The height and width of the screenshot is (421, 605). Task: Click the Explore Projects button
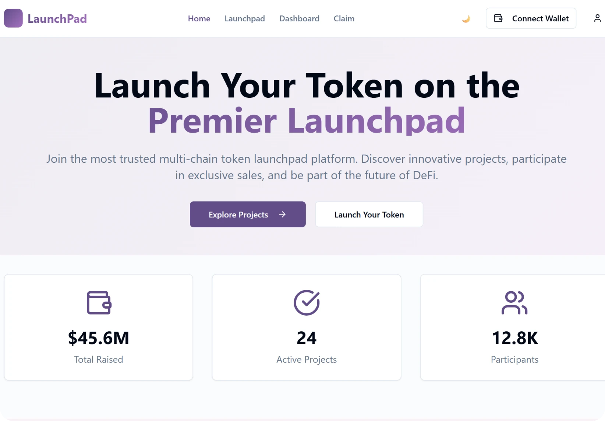tap(247, 214)
